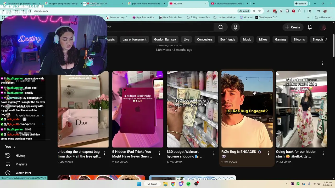Click the YouTube search magnifier button
Viewport: 335px width, 188px height.
[x=221, y=27]
